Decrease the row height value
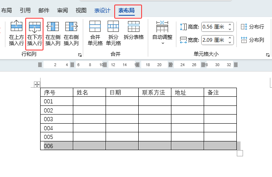272x177 pixels. click(x=230, y=29)
